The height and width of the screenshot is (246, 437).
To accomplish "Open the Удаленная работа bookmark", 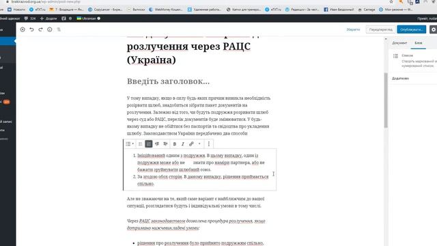I will point(204,10).
